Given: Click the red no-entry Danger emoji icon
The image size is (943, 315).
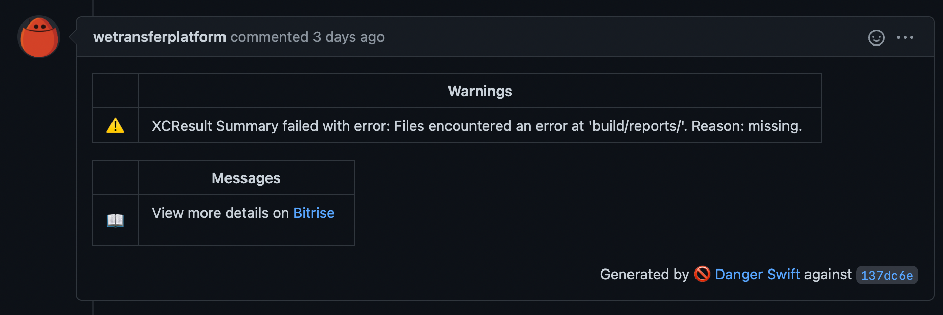Looking at the screenshot, I should point(703,275).
